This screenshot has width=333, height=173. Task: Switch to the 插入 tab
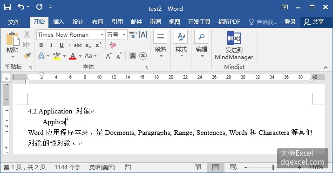[58, 21]
